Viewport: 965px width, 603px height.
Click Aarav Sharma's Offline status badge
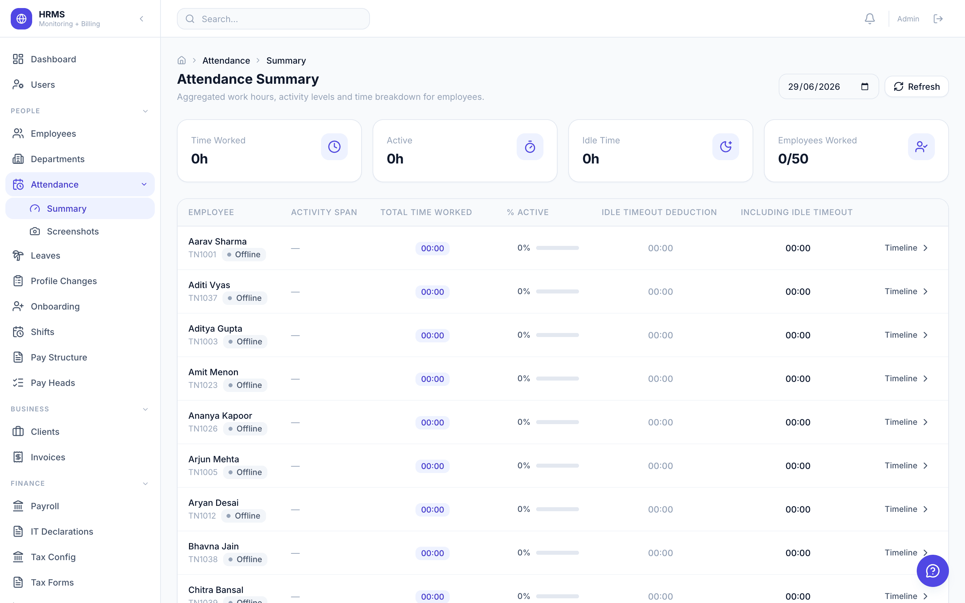[x=244, y=255]
